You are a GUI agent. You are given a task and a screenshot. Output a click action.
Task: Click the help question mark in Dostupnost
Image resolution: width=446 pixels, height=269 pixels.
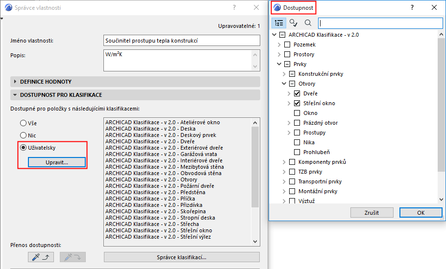click(x=412, y=7)
